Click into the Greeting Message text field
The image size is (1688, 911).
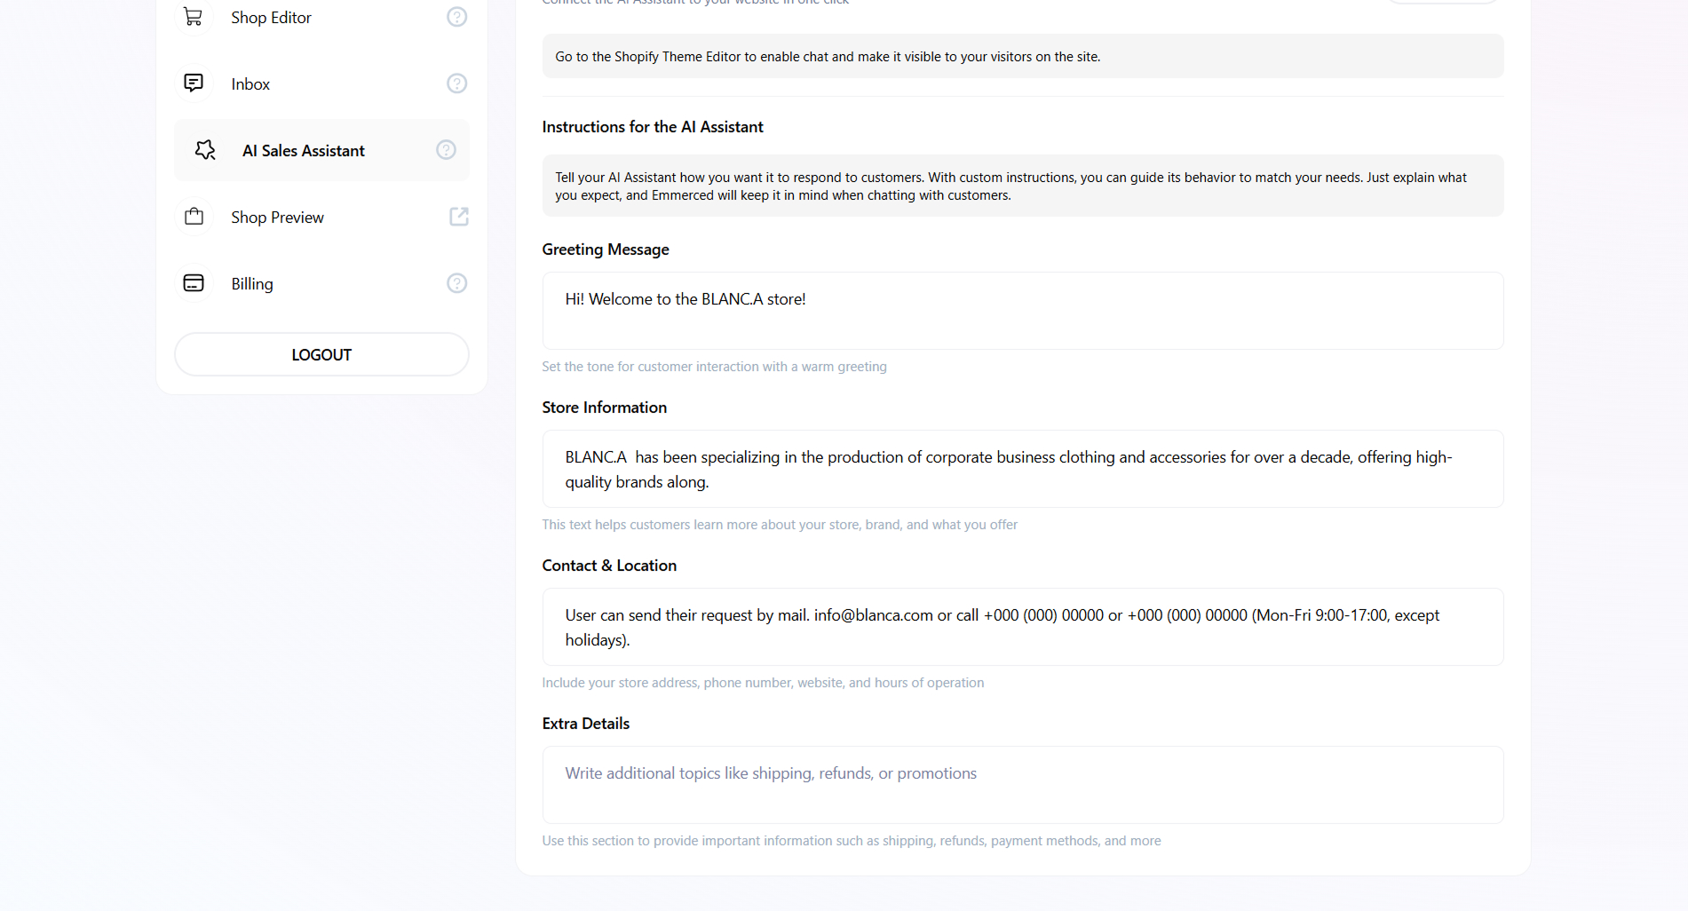tap(1022, 311)
